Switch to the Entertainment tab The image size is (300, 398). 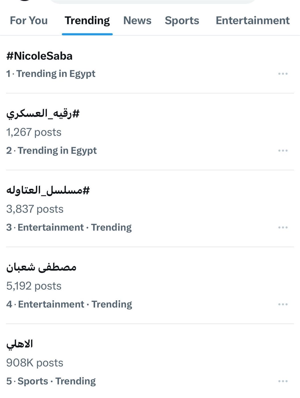(253, 20)
